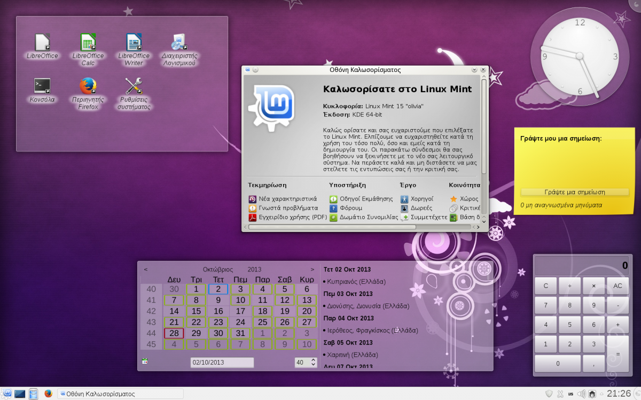Image resolution: width=641 pixels, height=400 pixels.
Task: Click the AC button on calculator
Action: click(x=617, y=286)
